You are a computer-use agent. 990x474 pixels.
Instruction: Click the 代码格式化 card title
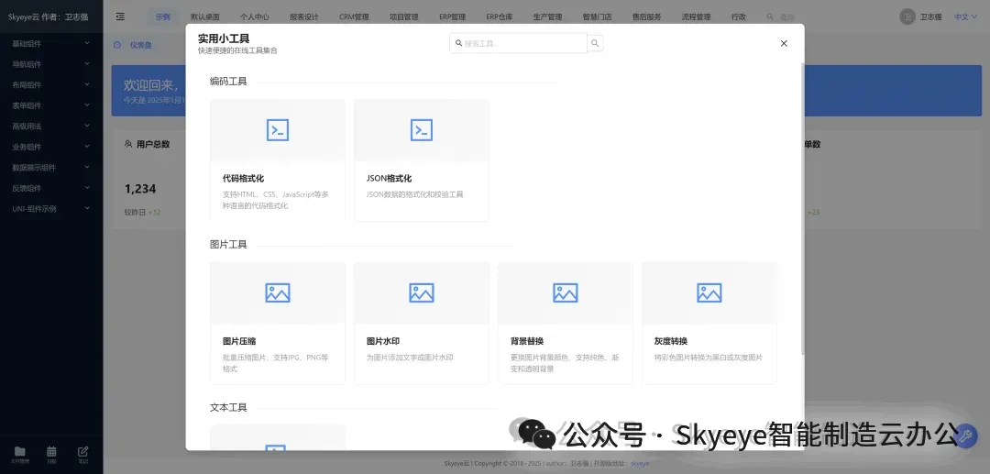[x=243, y=179]
